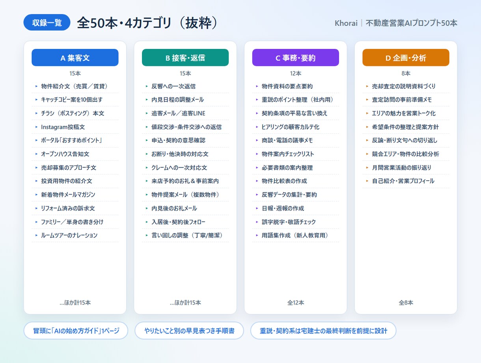Click the 査定訪問の事前準備メモ item

point(406,99)
